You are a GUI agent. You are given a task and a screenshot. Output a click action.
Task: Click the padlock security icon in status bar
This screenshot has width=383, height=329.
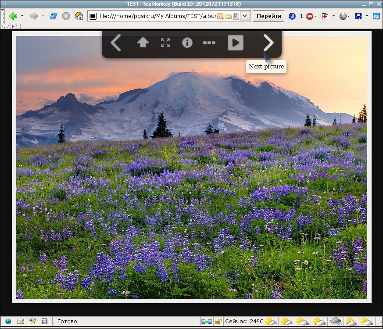click(218, 322)
